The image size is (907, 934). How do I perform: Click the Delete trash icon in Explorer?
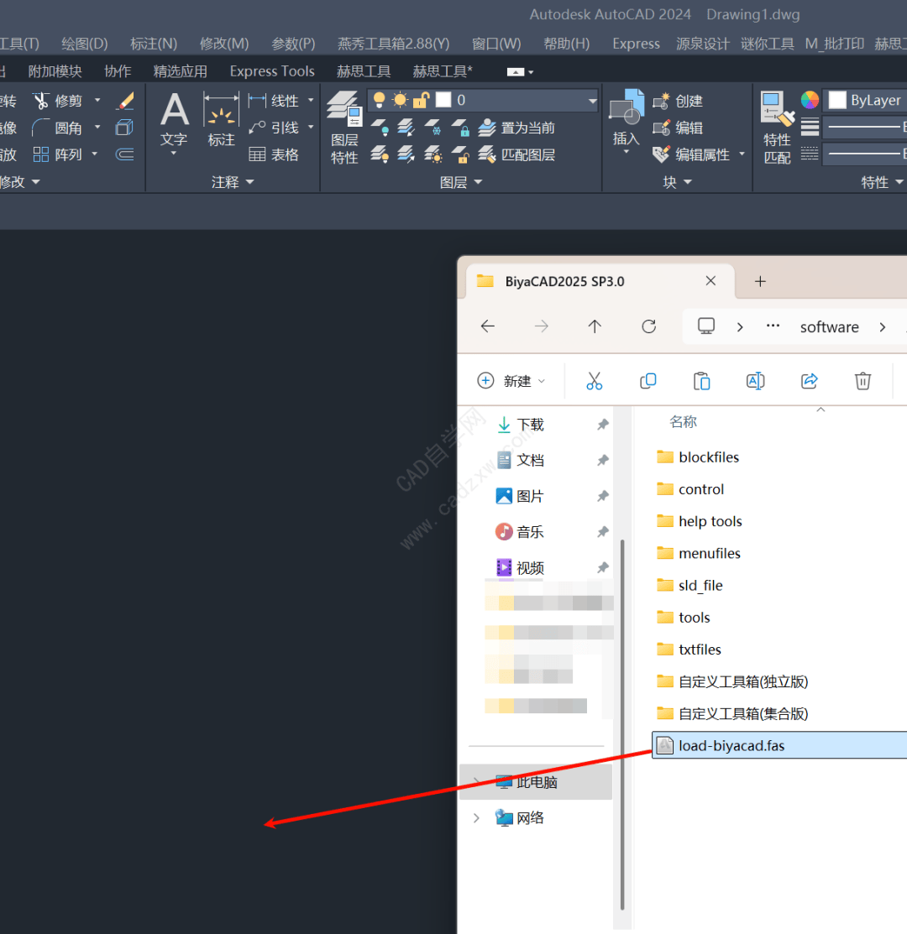(x=862, y=381)
